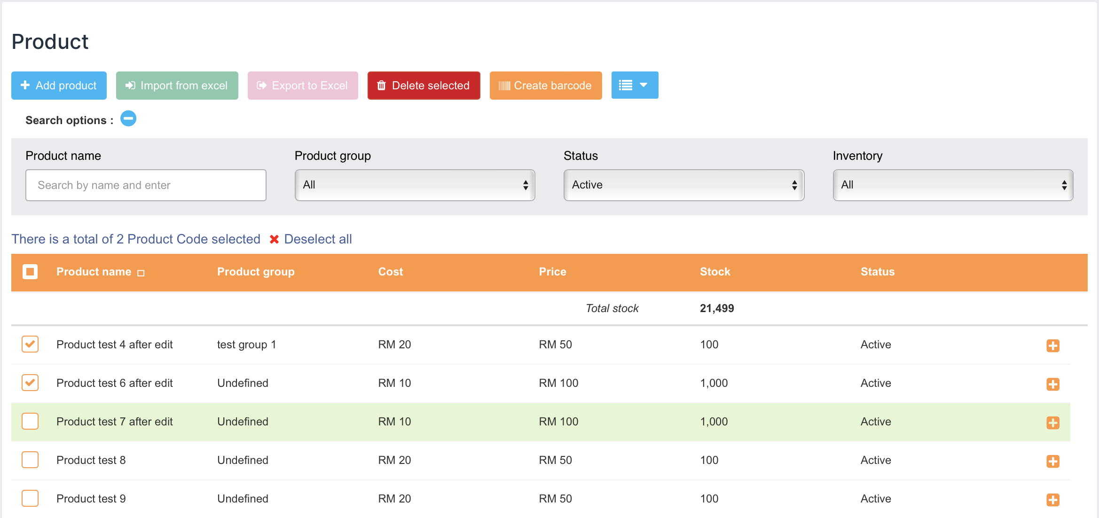
Task: Sort by Stock column header
Action: 714,272
